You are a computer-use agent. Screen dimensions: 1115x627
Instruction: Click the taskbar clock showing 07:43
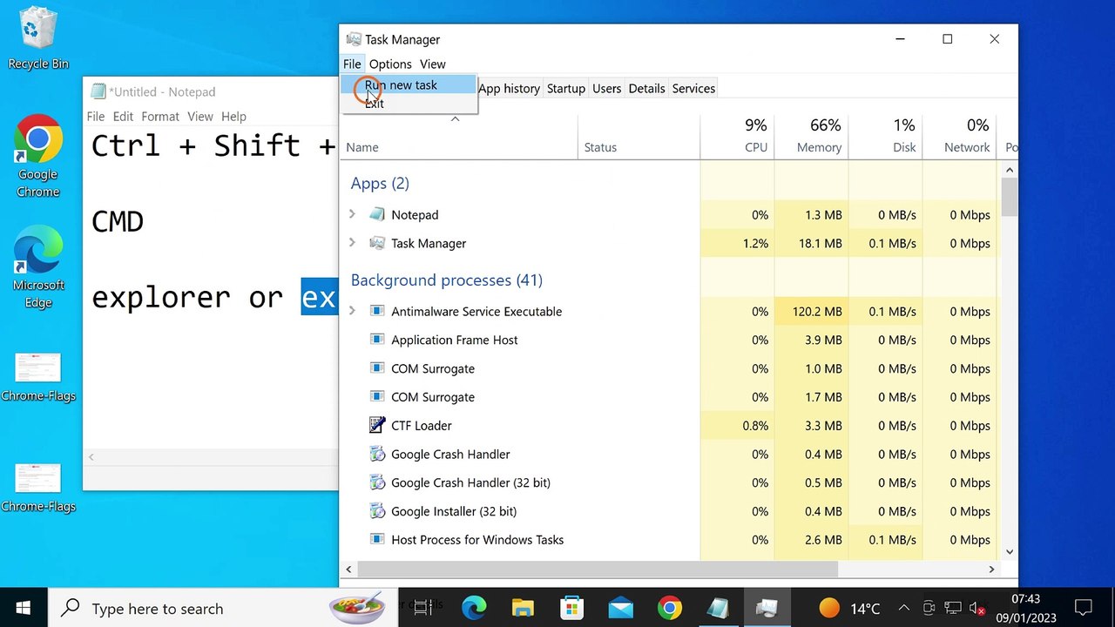pos(1028,608)
